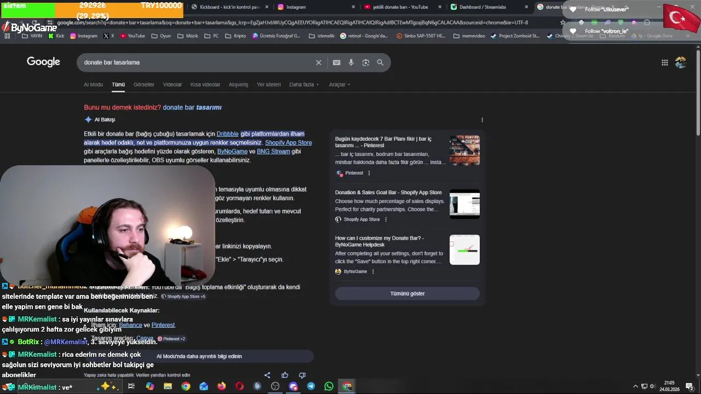Expand the Araçlar tools dropdown
701x394 pixels.
click(340, 85)
